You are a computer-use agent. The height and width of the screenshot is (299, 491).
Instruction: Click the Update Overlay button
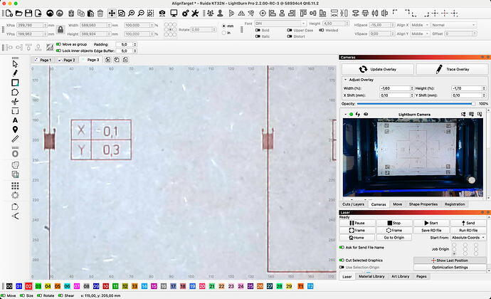pos(378,69)
